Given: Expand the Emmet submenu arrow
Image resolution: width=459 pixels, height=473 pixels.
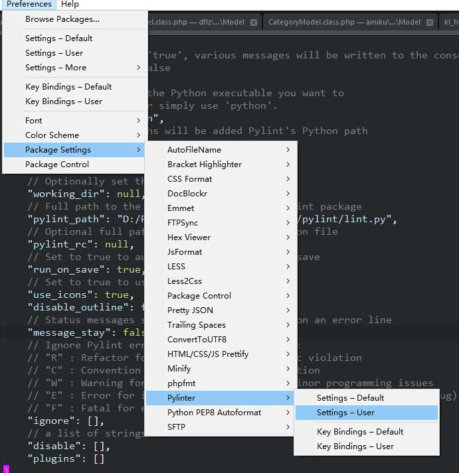Looking at the screenshot, I should pyautogui.click(x=288, y=208).
